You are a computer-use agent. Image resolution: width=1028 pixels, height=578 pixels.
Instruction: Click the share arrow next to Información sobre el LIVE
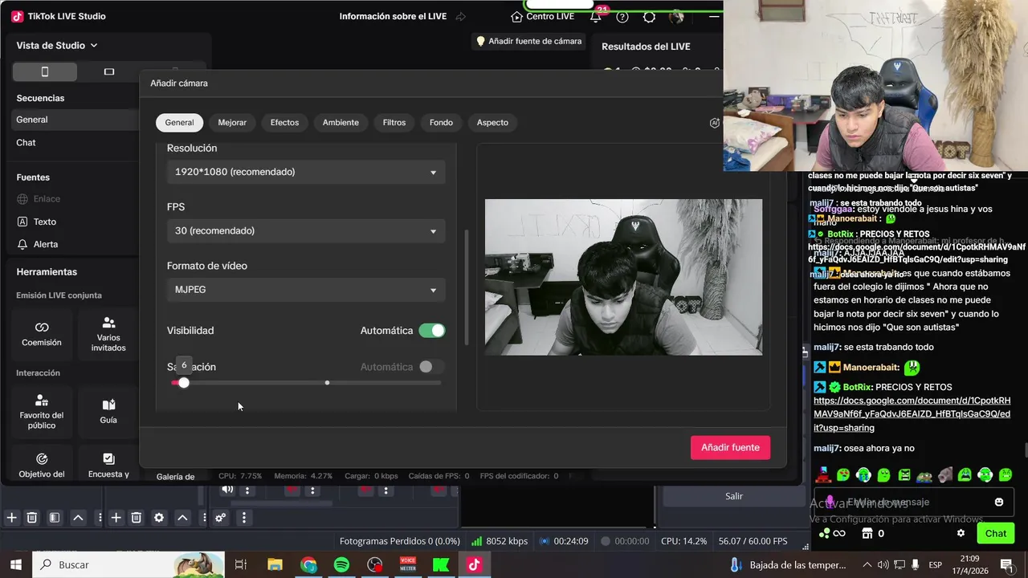[x=460, y=17]
